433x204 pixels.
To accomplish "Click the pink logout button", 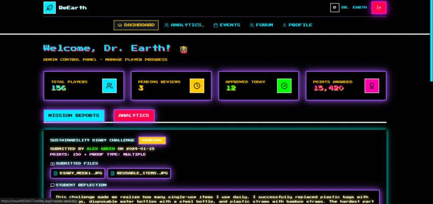I will (379, 7).
